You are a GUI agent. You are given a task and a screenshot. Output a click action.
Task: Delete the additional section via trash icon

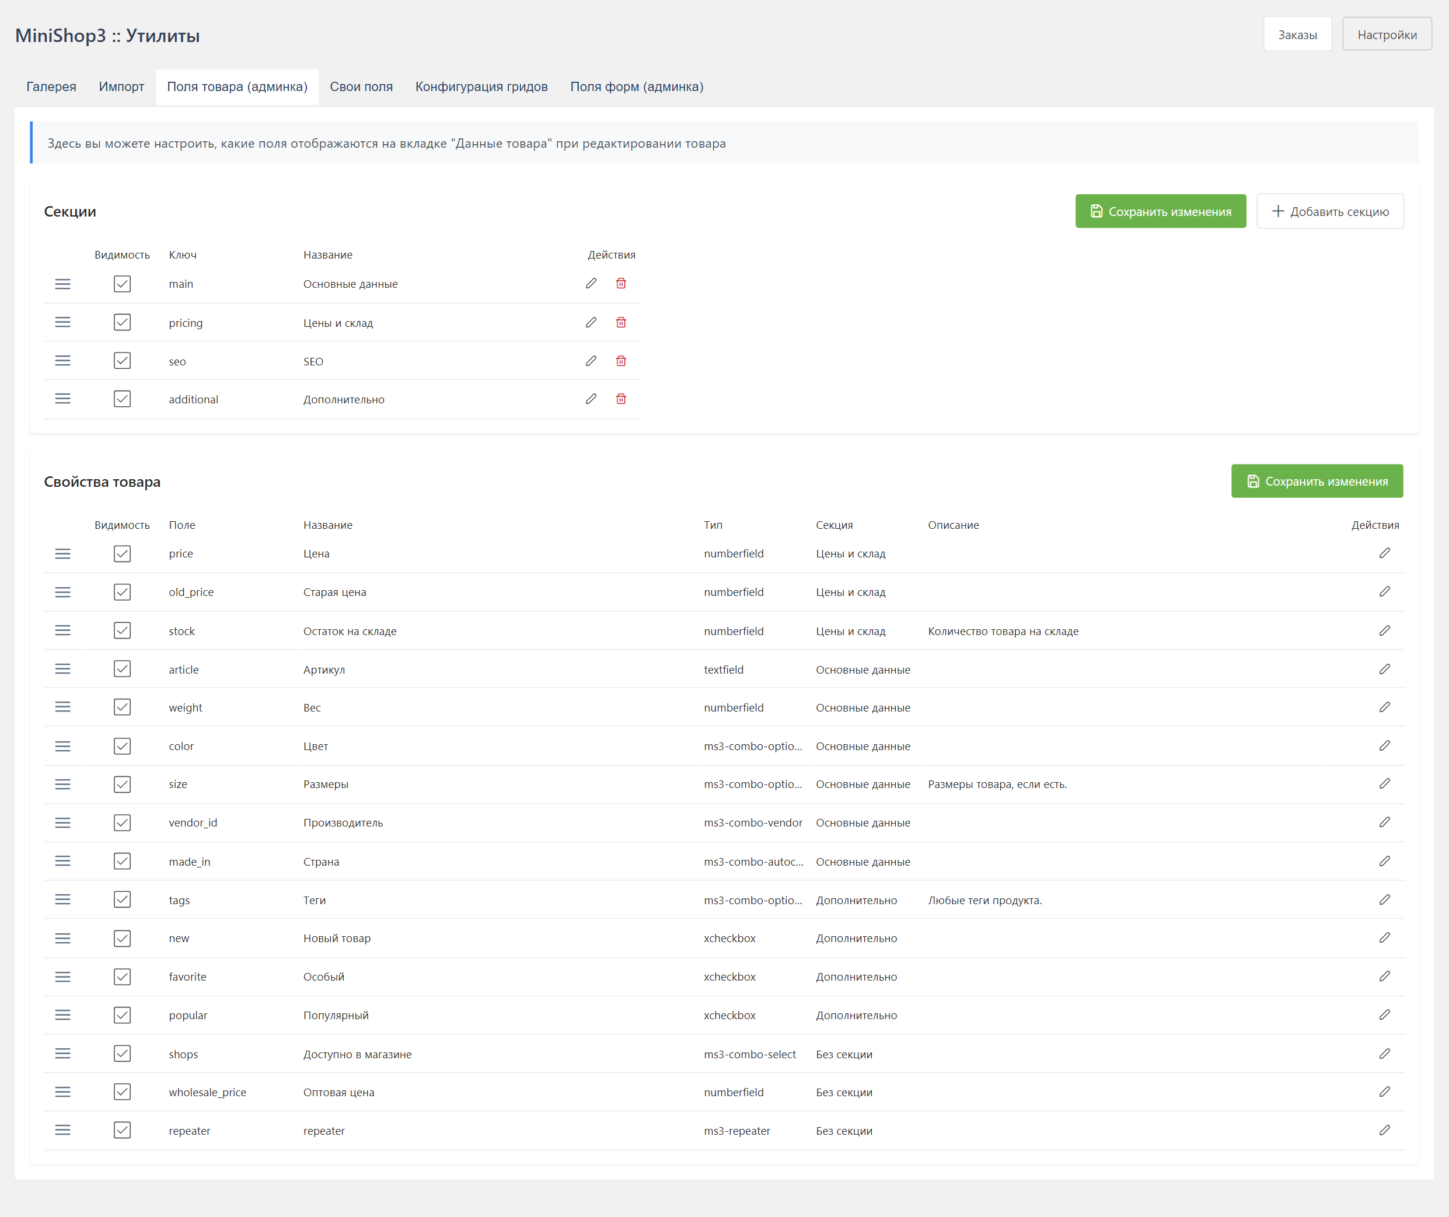click(621, 399)
